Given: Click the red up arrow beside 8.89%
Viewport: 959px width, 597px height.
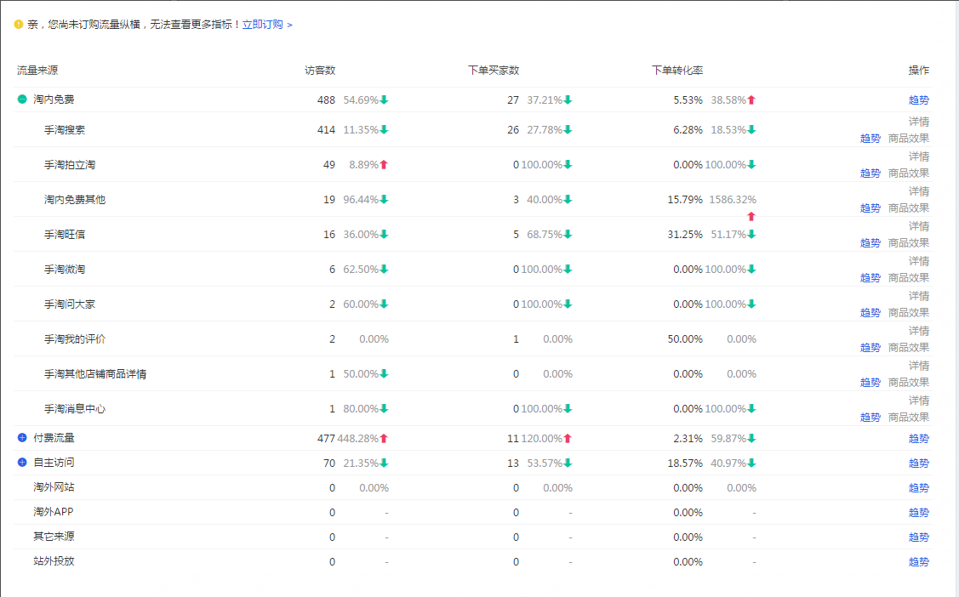Looking at the screenshot, I should click(x=384, y=164).
